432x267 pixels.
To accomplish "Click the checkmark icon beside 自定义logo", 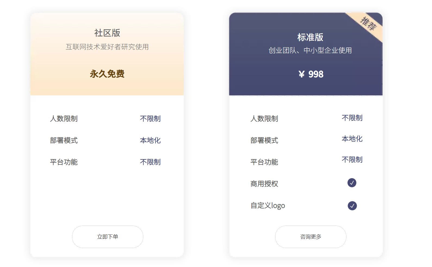I will click(353, 206).
